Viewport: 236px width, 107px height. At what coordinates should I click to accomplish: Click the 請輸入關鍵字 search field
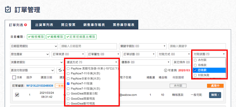pos(197,46)
